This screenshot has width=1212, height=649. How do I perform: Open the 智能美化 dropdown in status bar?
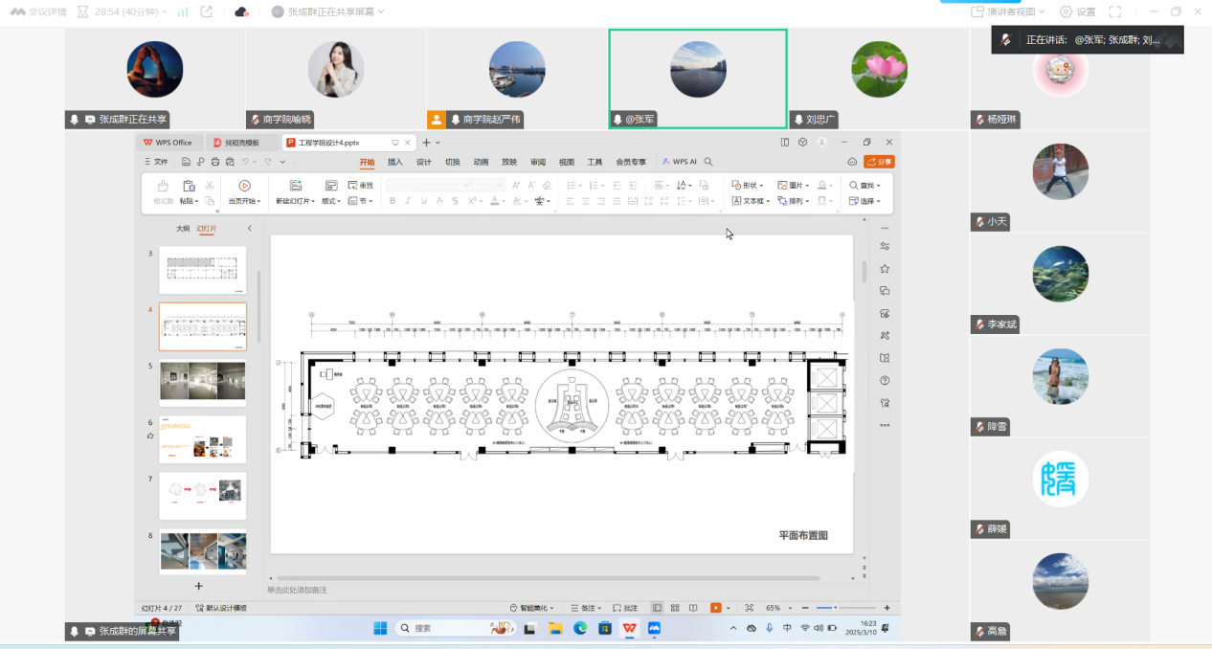point(534,608)
